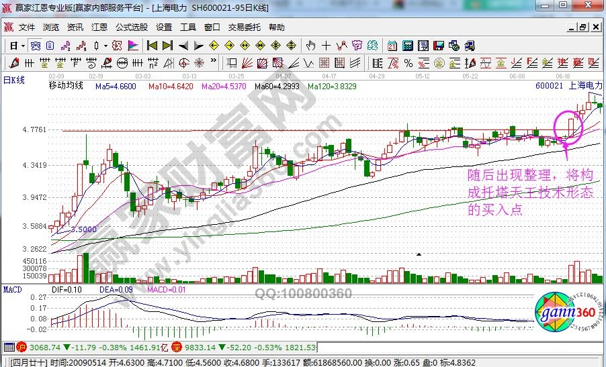This screenshot has width=606, height=367.
Task: Open the 日 period dropdown arrow
Action: (22, 46)
